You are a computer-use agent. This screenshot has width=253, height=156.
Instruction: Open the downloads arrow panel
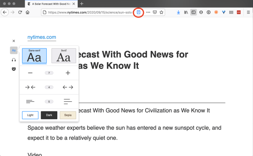(178, 12)
